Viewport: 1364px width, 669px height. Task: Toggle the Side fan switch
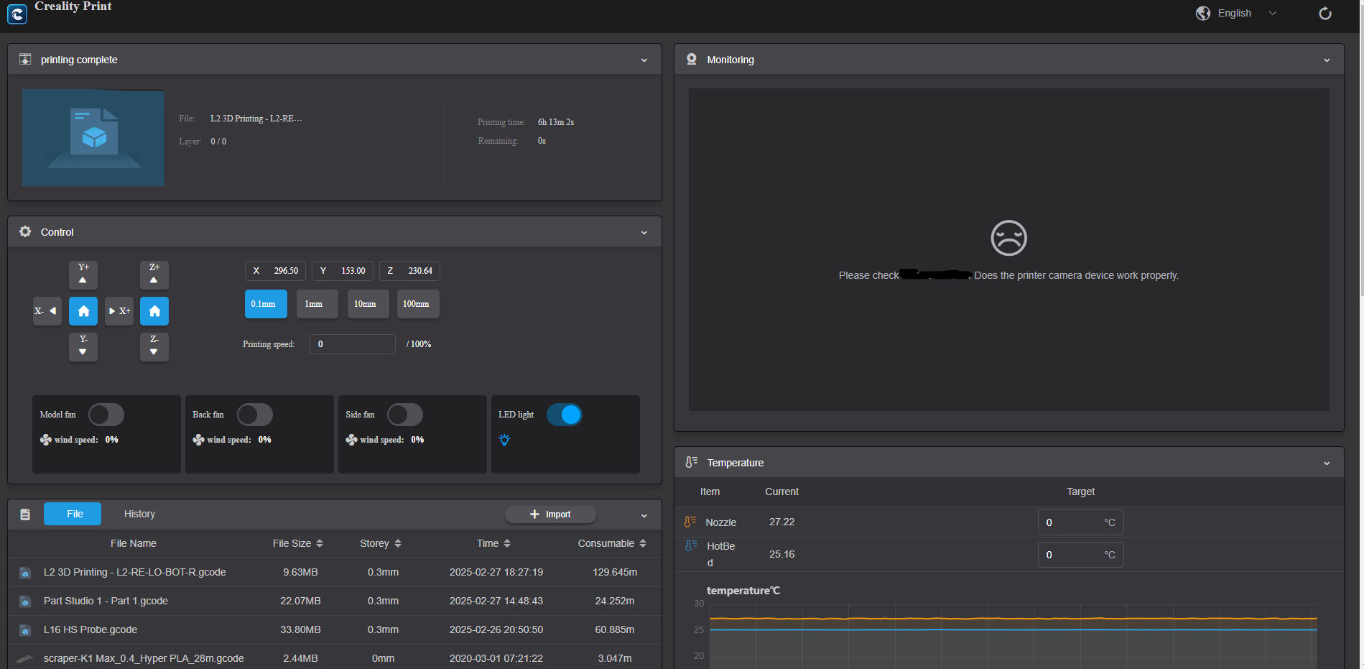coord(405,415)
